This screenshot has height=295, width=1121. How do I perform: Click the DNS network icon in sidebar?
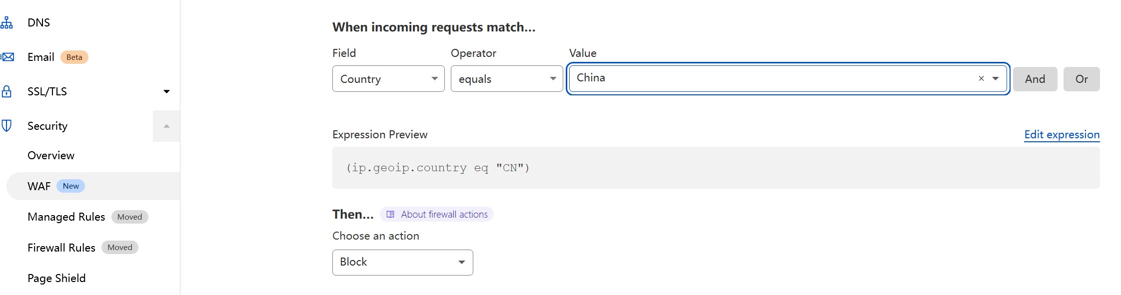pyautogui.click(x=6, y=22)
